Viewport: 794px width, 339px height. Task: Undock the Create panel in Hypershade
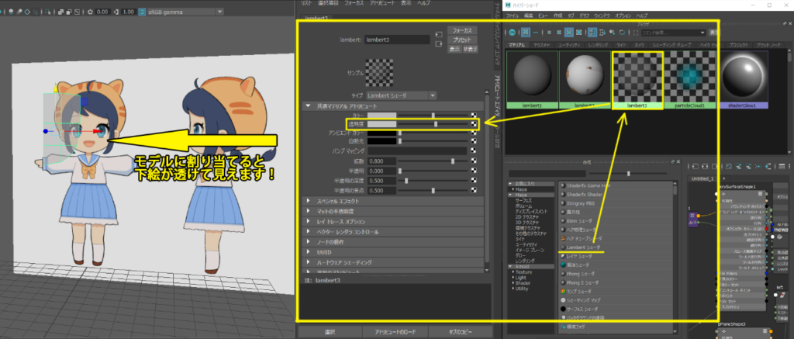[x=672, y=161]
